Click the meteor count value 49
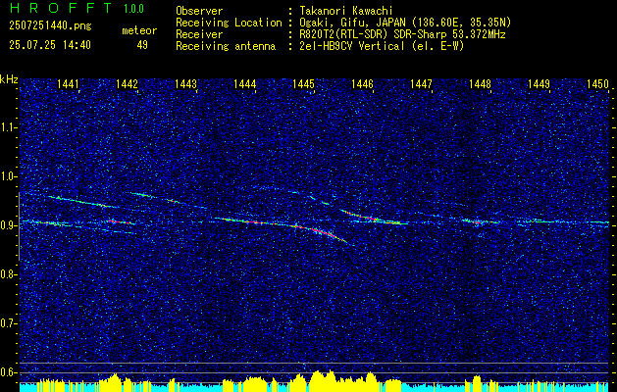This screenshot has width=617, height=392. [x=142, y=45]
